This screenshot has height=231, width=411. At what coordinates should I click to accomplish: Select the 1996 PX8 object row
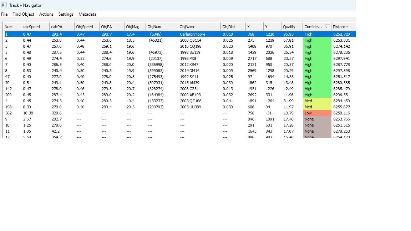[x=179, y=58]
